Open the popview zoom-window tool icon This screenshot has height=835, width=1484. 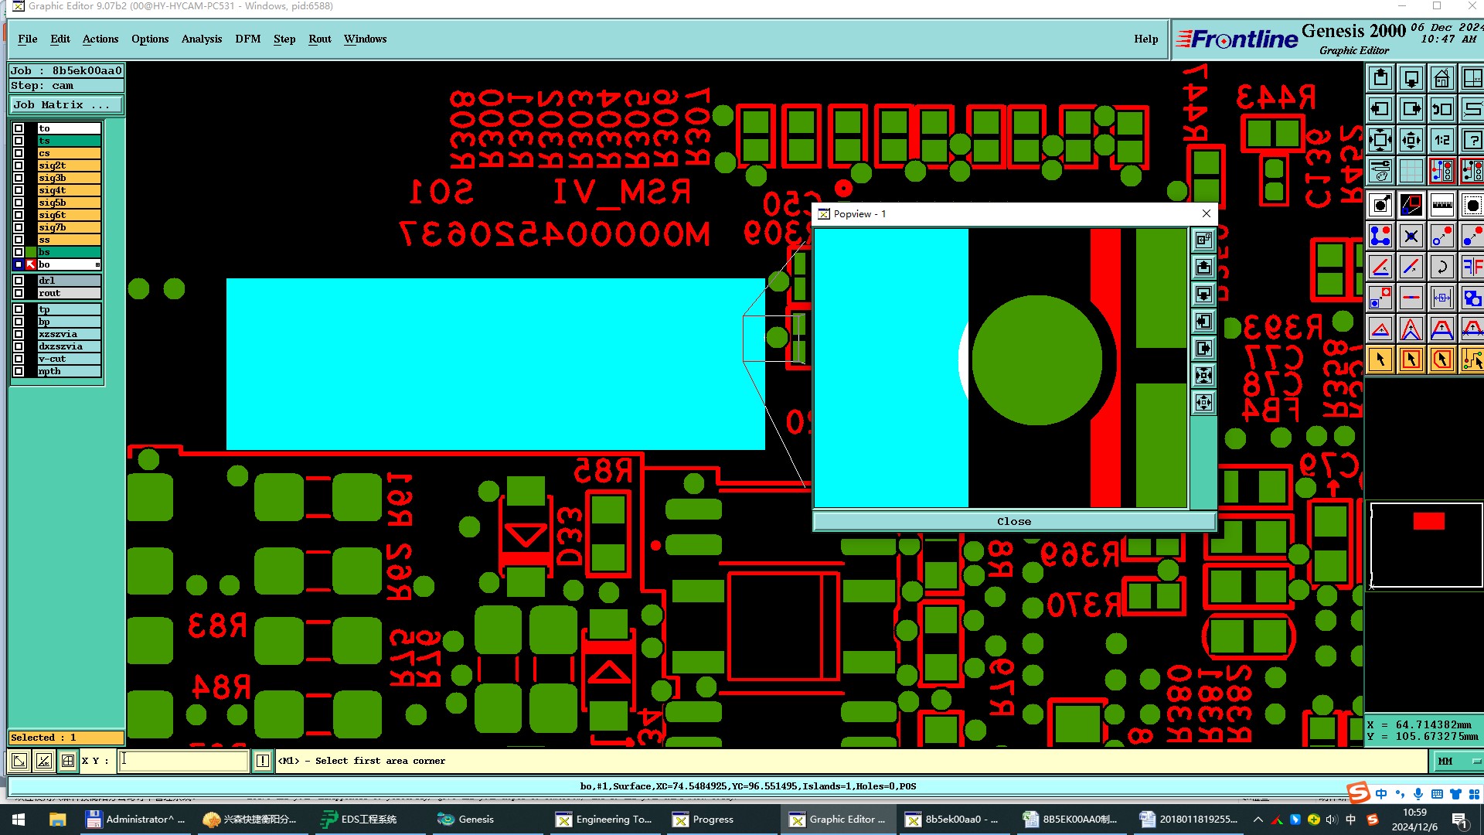[1411, 205]
